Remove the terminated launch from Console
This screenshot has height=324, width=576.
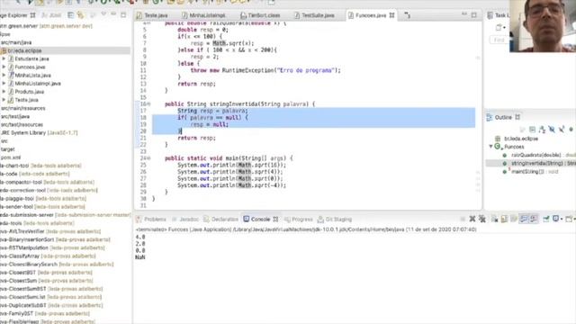472,219
